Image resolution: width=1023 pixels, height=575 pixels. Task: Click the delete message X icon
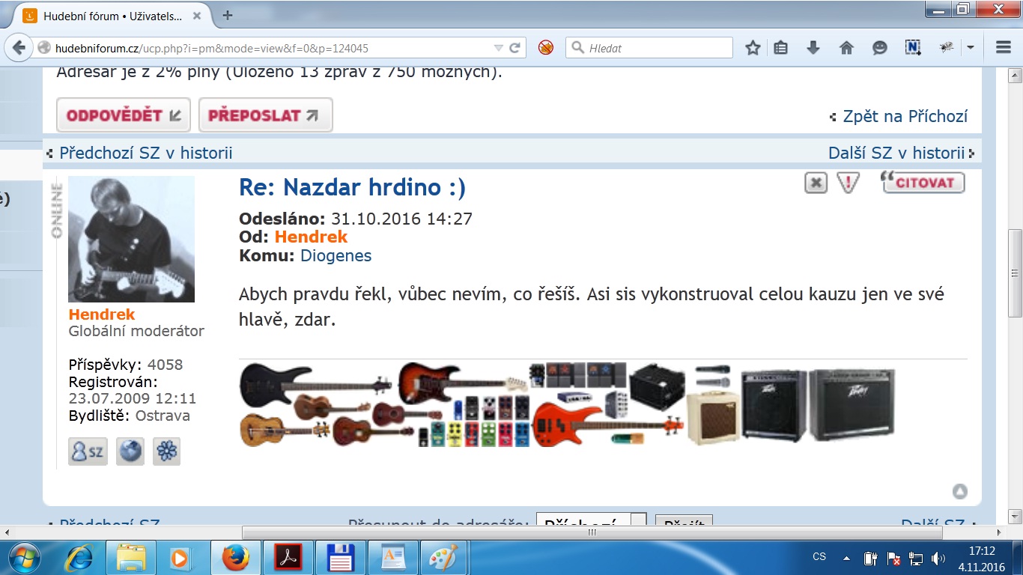coord(816,183)
